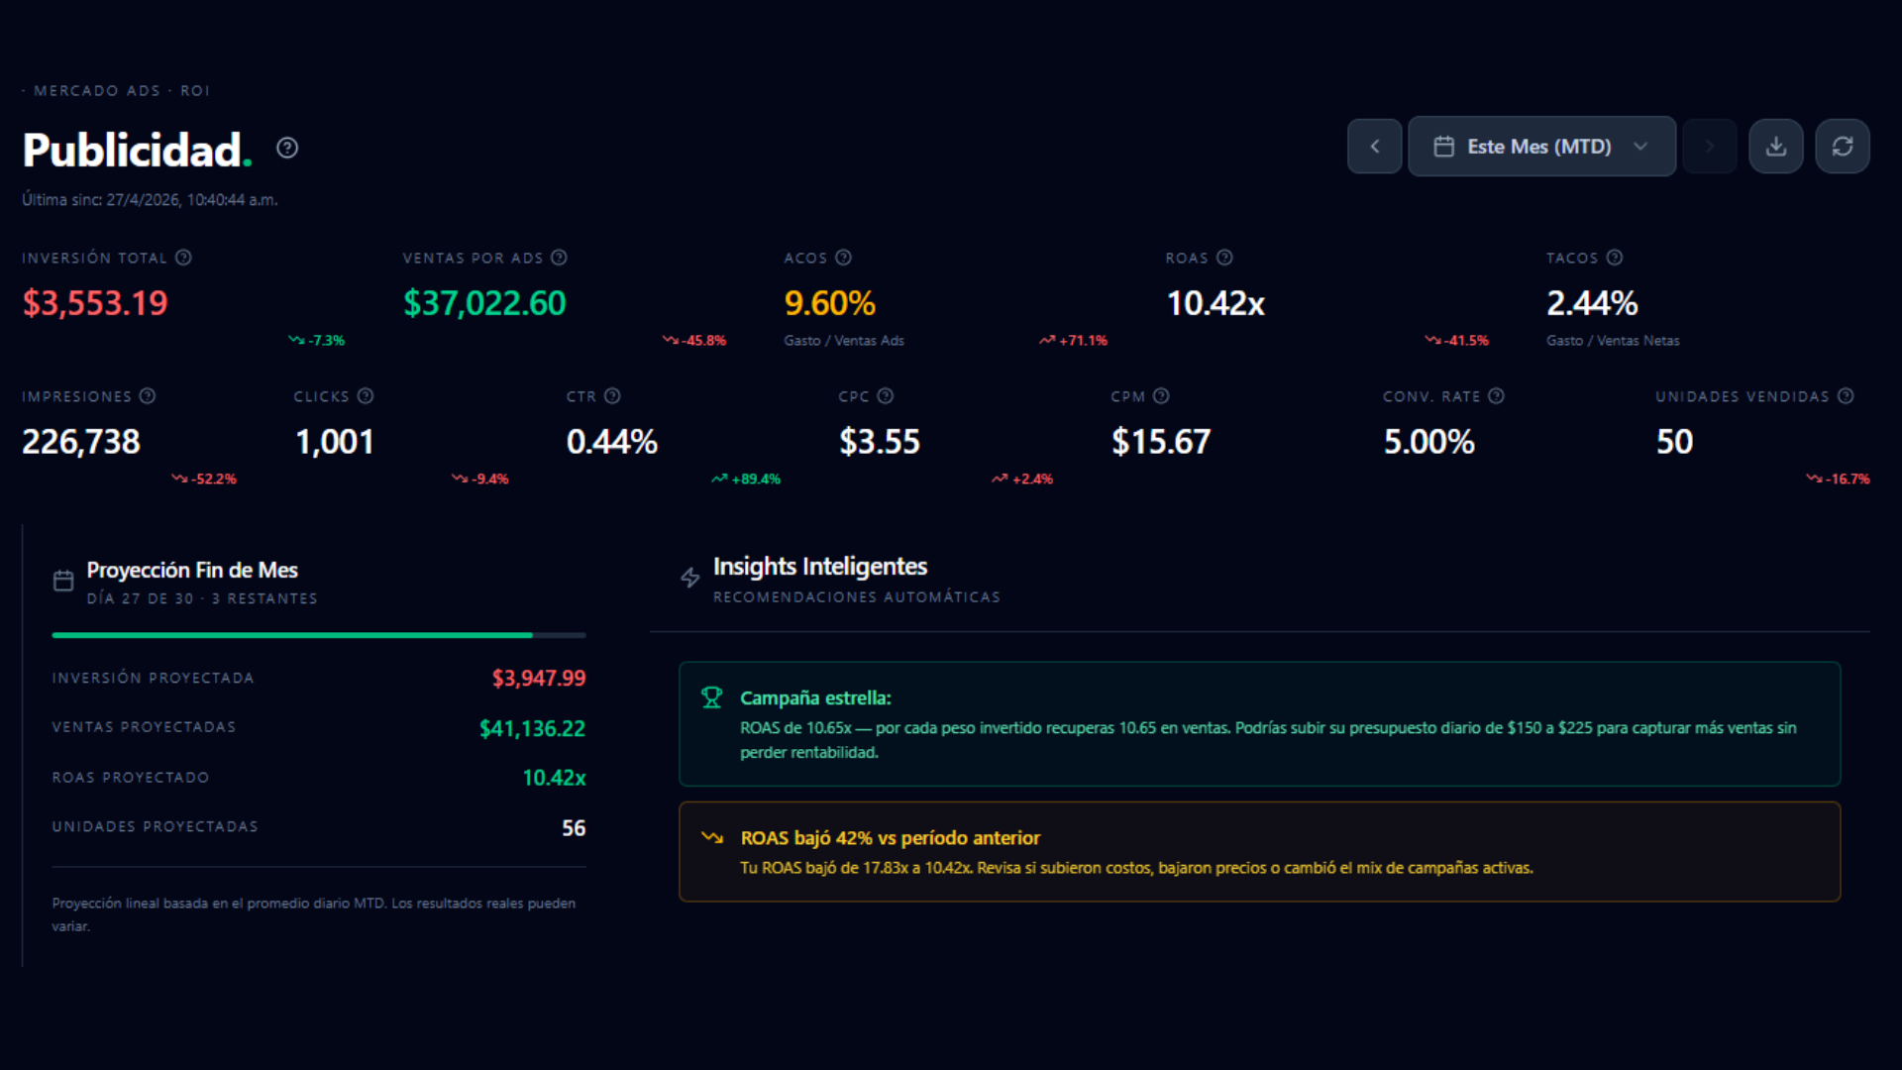1902x1070 pixels.
Task: Click the next period right chevron
Action: (x=1710, y=147)
